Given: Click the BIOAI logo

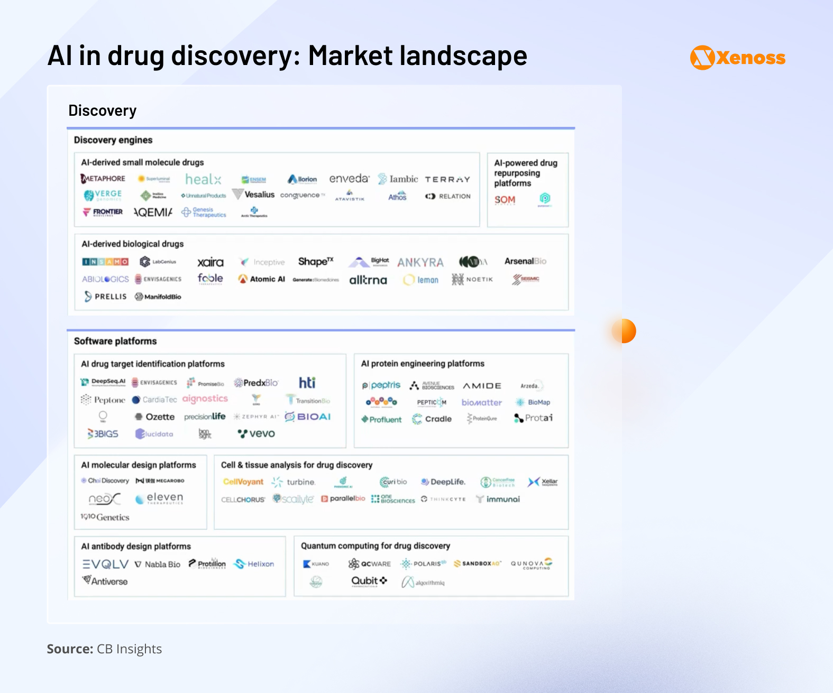Looking at the screenshot, I should pos(308,417).
